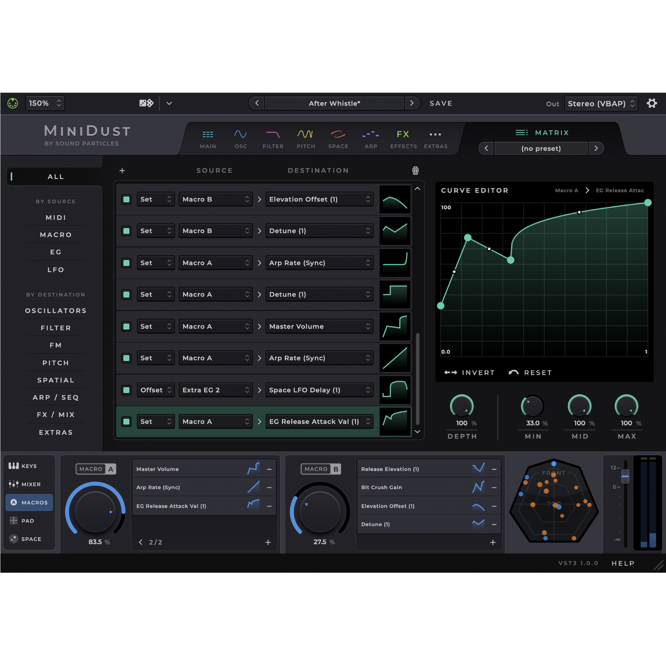Viewport: 666px width, 666px height.
Task: Click the MIDI connector icon
Action: coord(13,103)
